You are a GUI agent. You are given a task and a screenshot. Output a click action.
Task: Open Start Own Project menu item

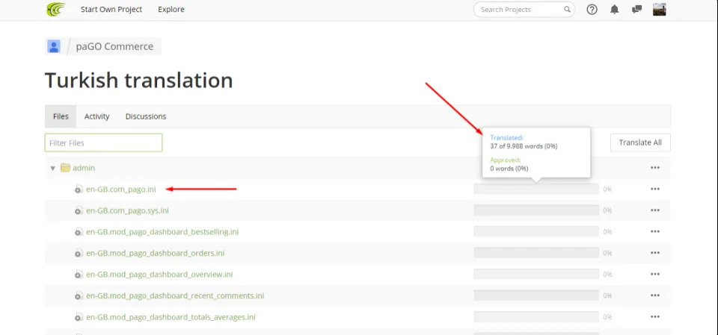click(x=111, y=9)
